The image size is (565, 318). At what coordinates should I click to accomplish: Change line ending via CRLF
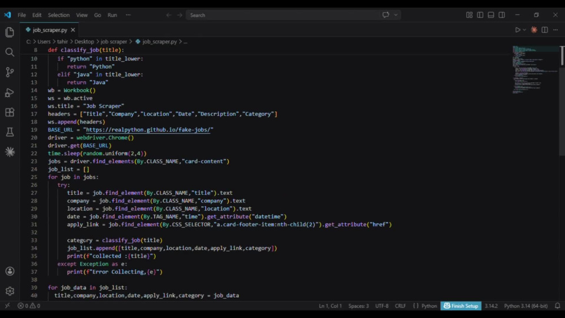pyautogui.click(x=401, y=306)
